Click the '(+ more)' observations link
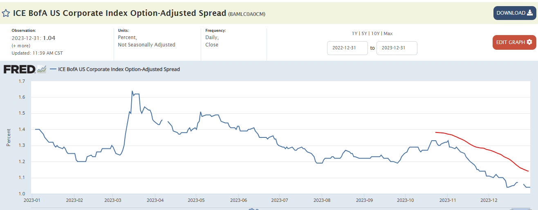 (x=20, y=46)
